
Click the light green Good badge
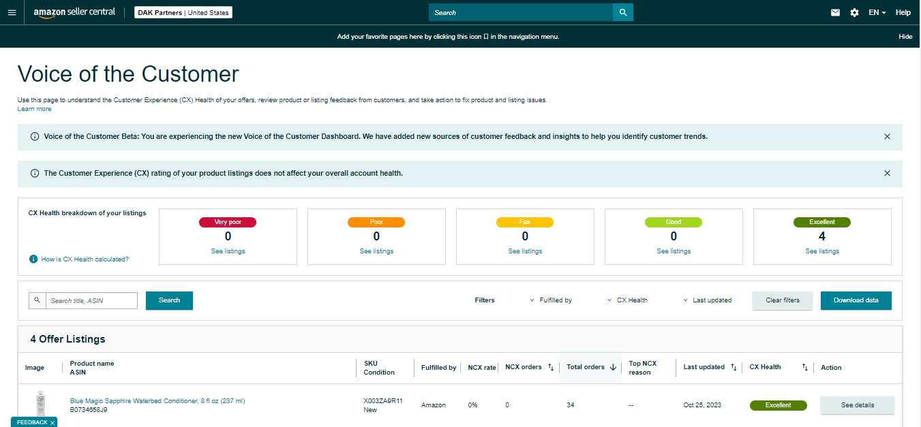(x=674, y=222)
